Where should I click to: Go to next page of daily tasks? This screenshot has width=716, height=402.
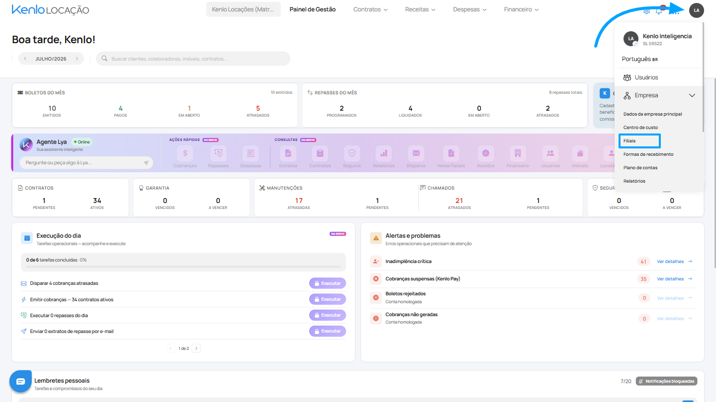coord(196,348)
